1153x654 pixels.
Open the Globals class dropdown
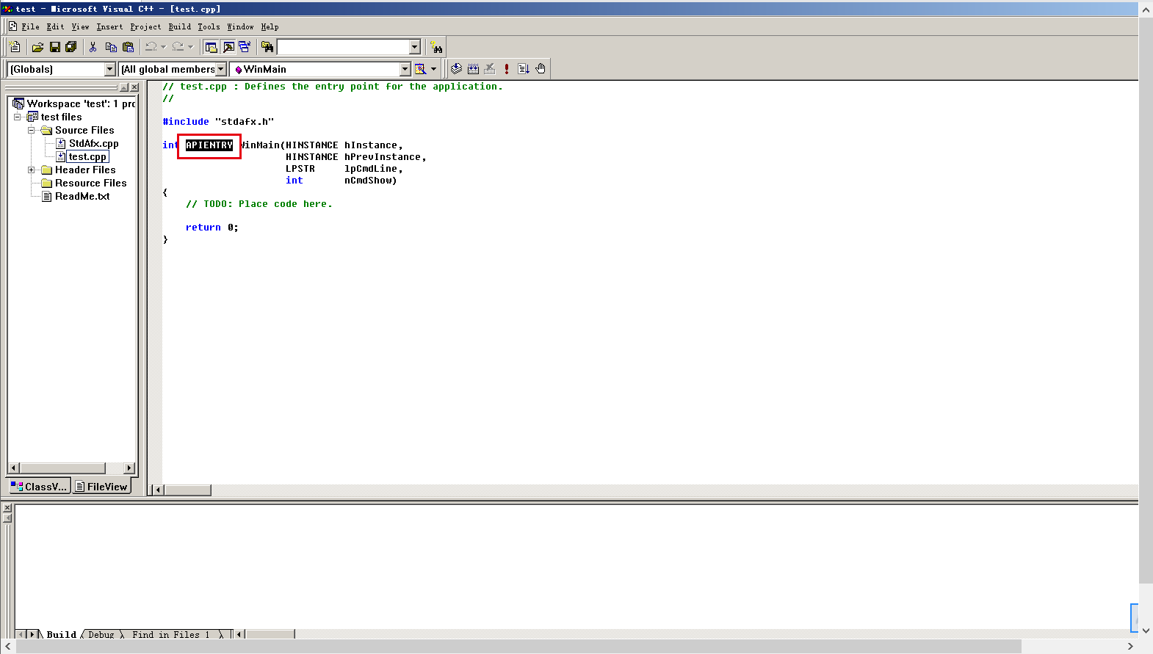pos(110,69)
